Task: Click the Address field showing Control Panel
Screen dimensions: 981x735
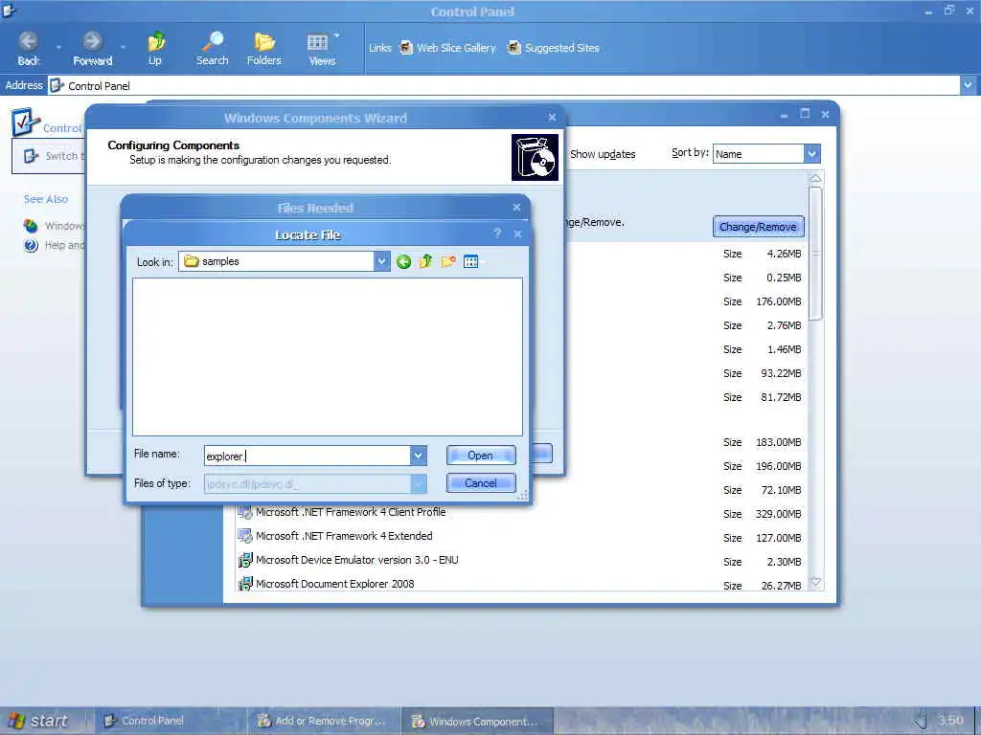Action: click(504, 85)
